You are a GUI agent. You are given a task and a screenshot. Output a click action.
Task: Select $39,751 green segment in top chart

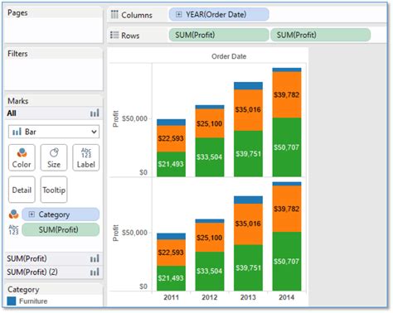point(248,154)
